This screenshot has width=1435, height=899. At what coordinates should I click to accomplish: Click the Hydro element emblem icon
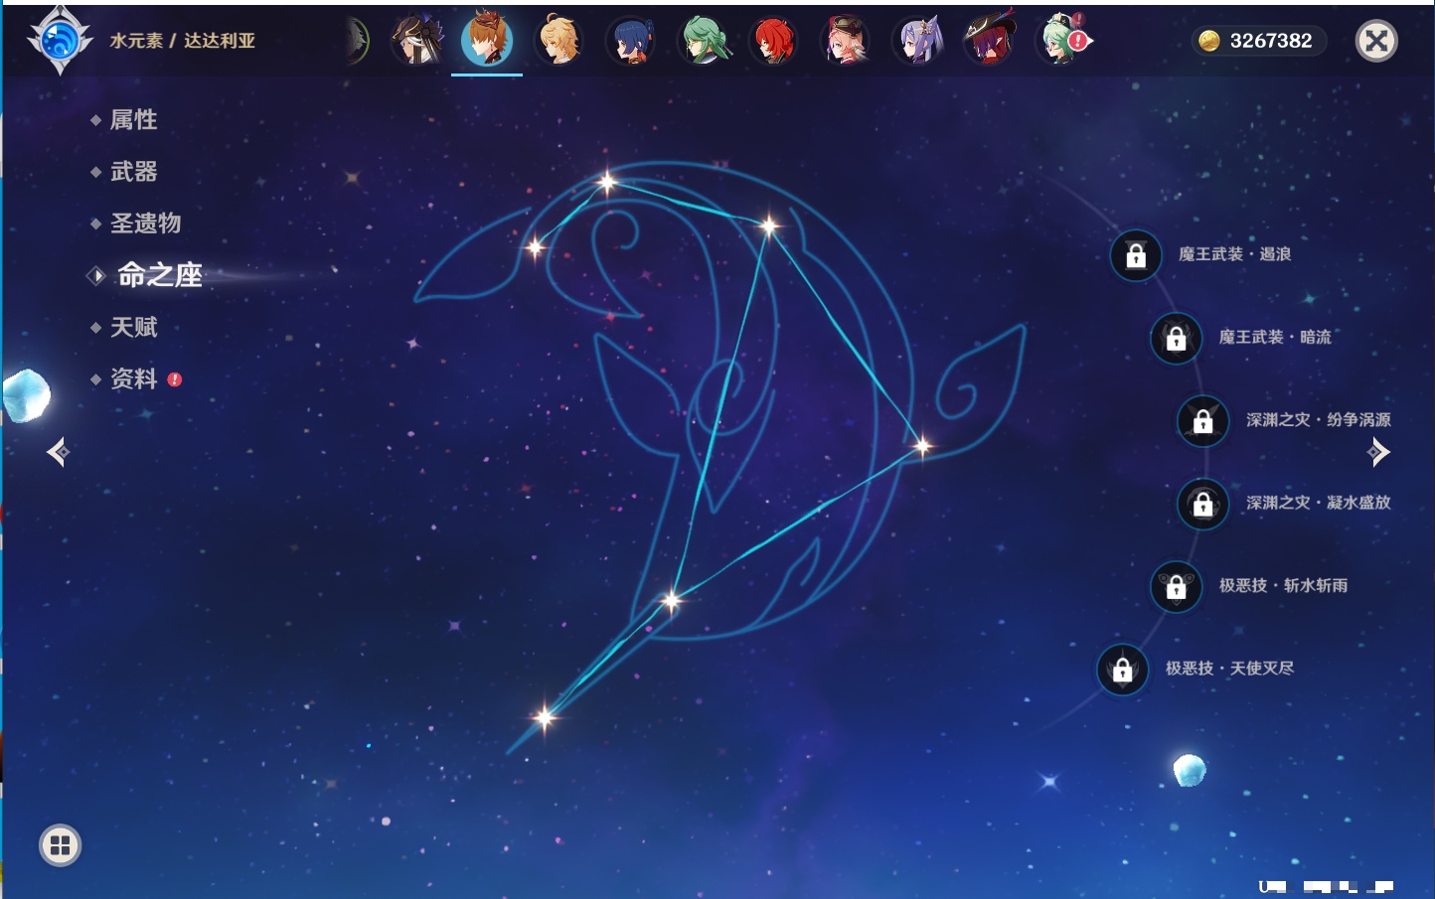60,41
